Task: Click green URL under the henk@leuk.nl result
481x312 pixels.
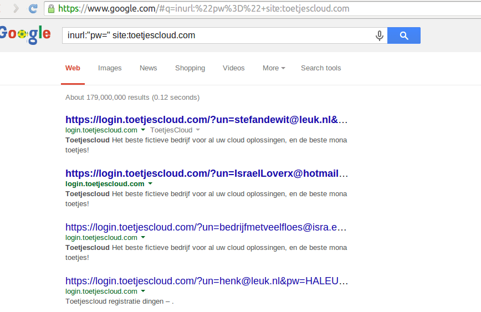Action: (101, 291)
